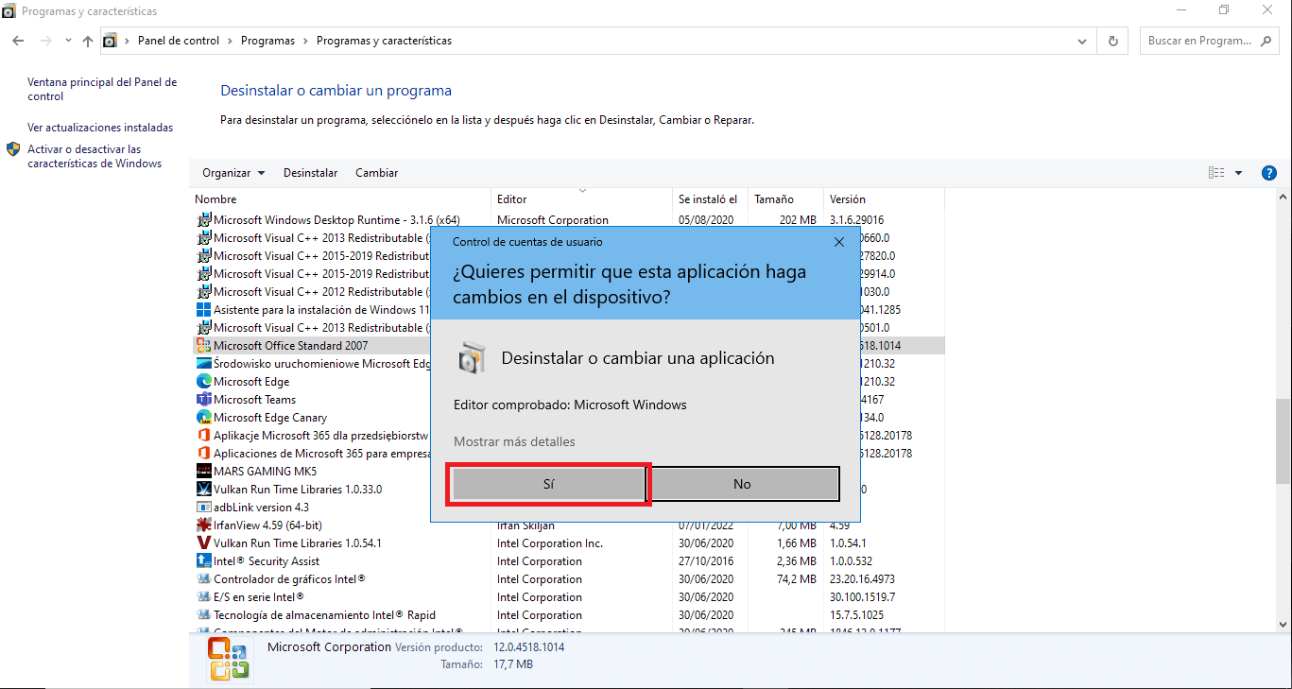
Task: Click the large Office icon in details pane
Action: tap(229, 659)
